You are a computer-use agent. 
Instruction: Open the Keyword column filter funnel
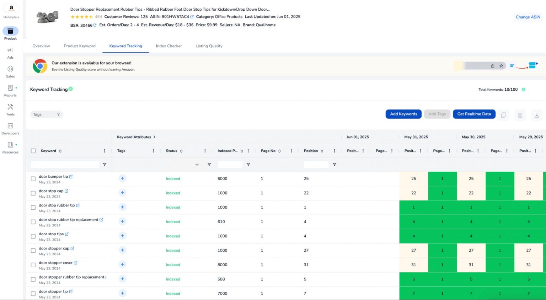tap(105, 165)
